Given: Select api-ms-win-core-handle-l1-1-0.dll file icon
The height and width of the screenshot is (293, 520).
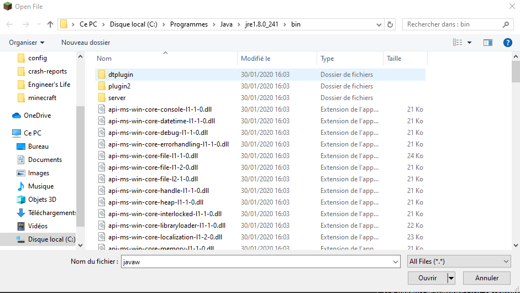Looking at the screenshot, I should pyautogui.click(x=102, y=191).
